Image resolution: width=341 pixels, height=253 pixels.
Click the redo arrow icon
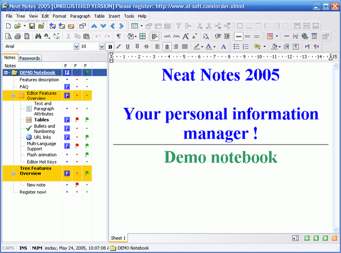point(107,36)
